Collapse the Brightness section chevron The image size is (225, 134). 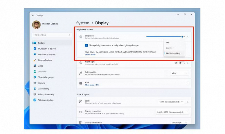click(x=188, y=37)
